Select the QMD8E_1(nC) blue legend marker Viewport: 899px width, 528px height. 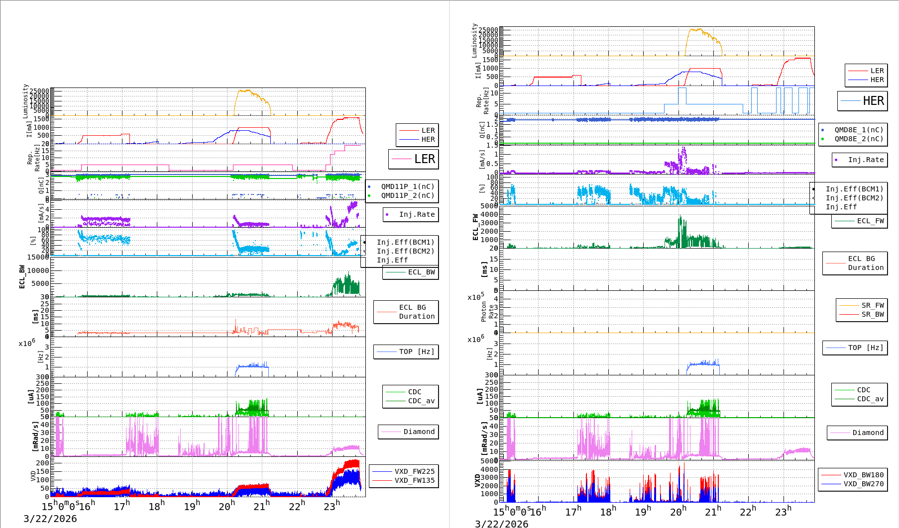822,130
